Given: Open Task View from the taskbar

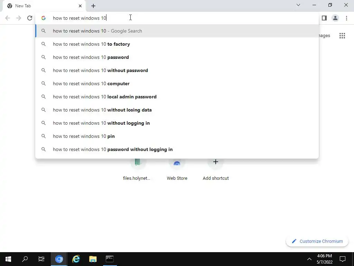Looking at the screenshot, I should (41, 259).
